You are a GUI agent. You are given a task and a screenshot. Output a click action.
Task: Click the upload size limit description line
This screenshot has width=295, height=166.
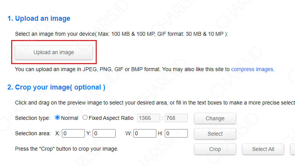click(x=121, y=34)
